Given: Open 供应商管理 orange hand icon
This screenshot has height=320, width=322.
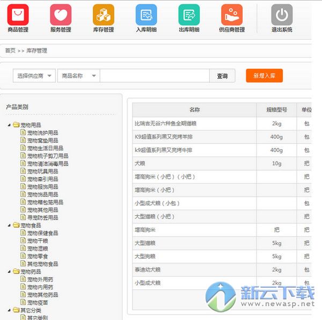Looking at the screenshot, I should tap(232, 14).
